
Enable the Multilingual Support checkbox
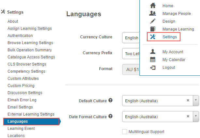tap(124, 132)
